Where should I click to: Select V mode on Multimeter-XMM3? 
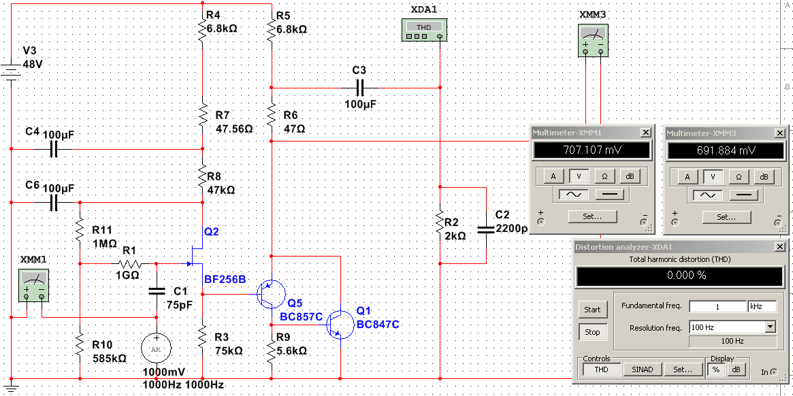coord(713,176)
